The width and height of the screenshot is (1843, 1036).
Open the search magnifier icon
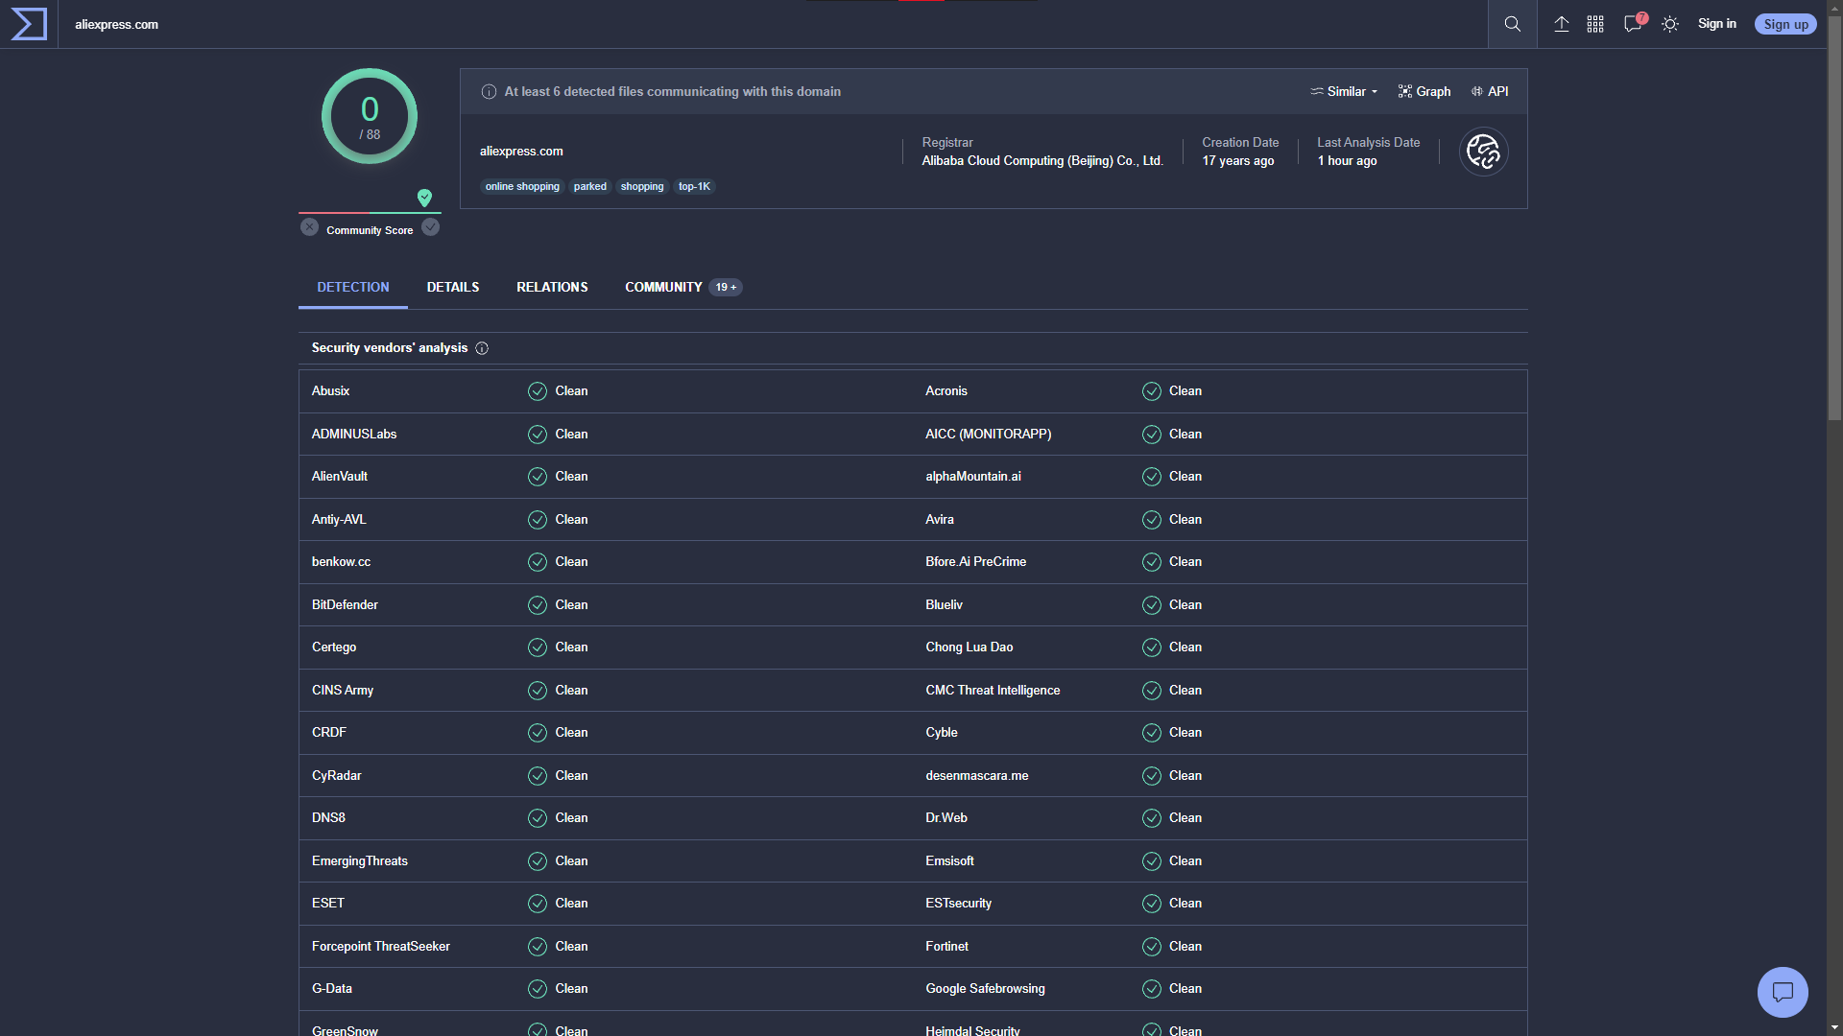tap(1513, 24)
